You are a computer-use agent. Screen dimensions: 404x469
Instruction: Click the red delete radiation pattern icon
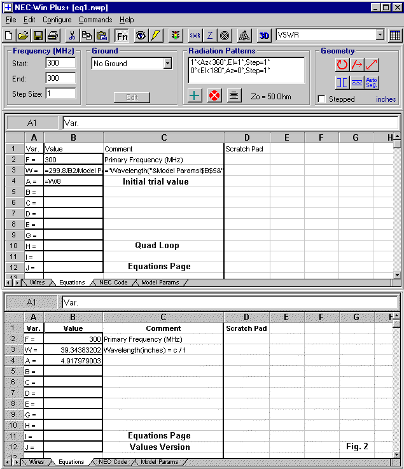[x=214, y=95]
